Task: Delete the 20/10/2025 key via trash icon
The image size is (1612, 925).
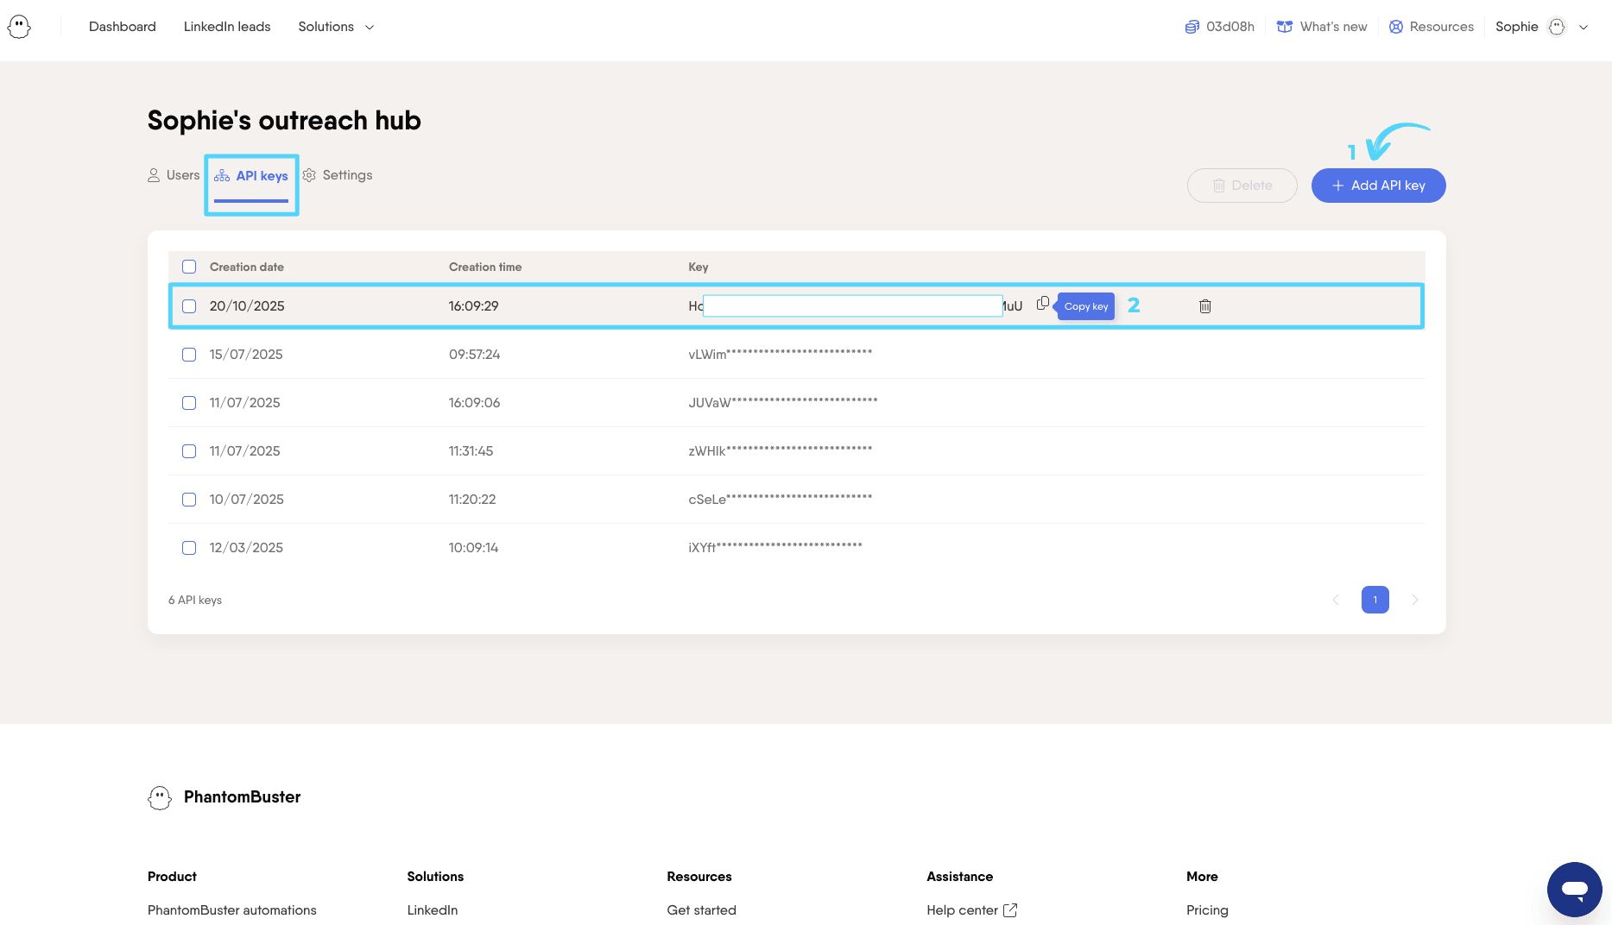Action: pyautogui.click(x=1204, y=306)
